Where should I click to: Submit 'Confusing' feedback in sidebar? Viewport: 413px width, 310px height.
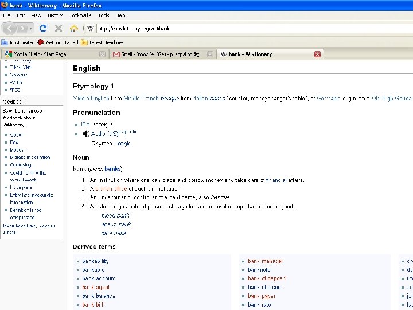coord(21,165)
